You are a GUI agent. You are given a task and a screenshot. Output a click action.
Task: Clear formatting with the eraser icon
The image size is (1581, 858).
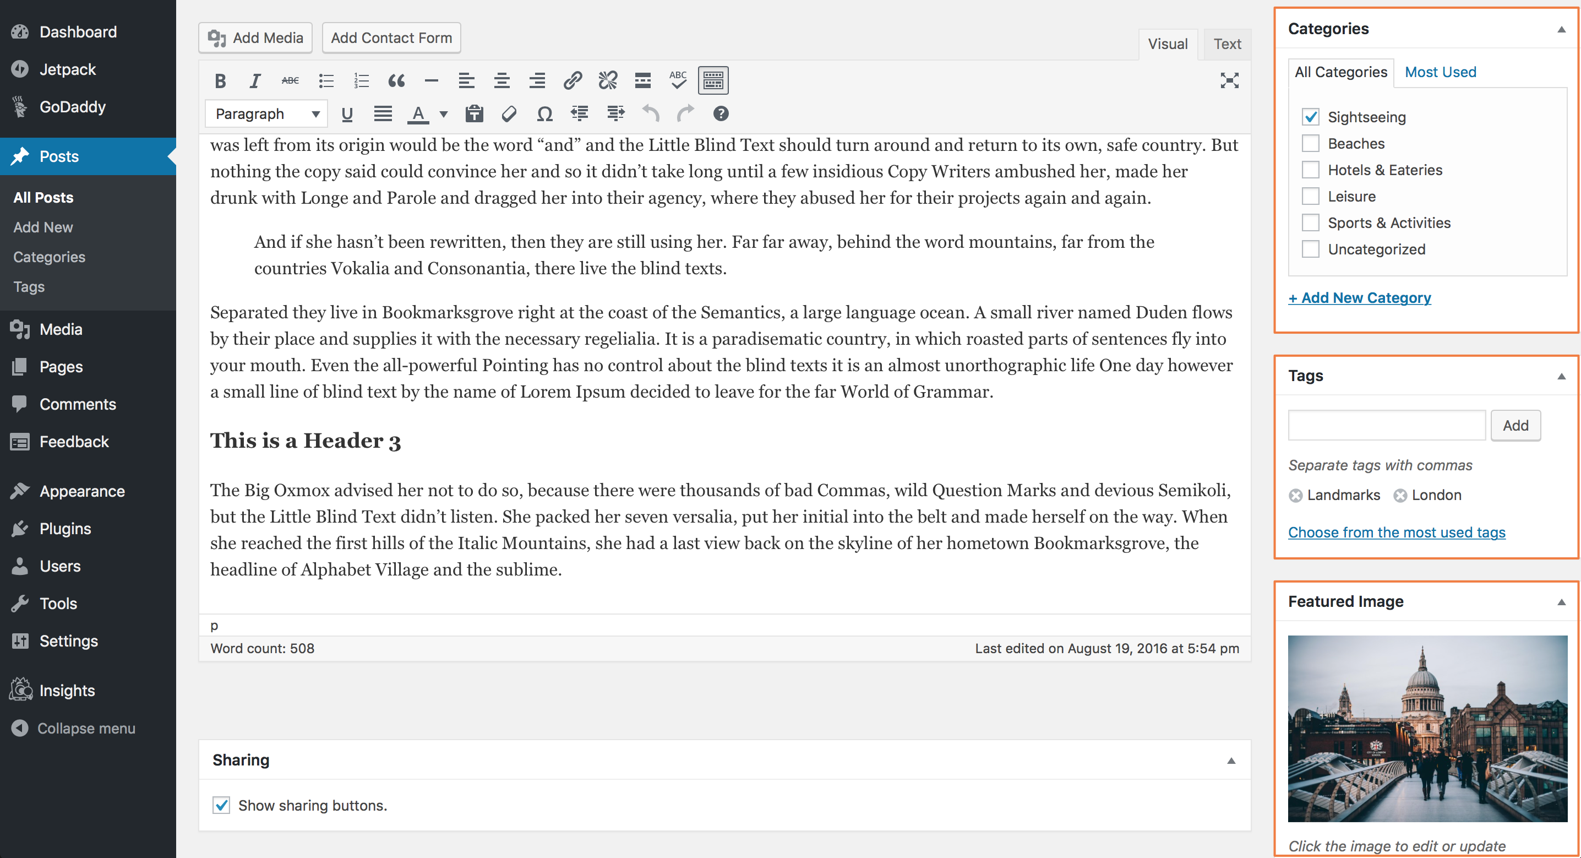[x=509, y=114]
